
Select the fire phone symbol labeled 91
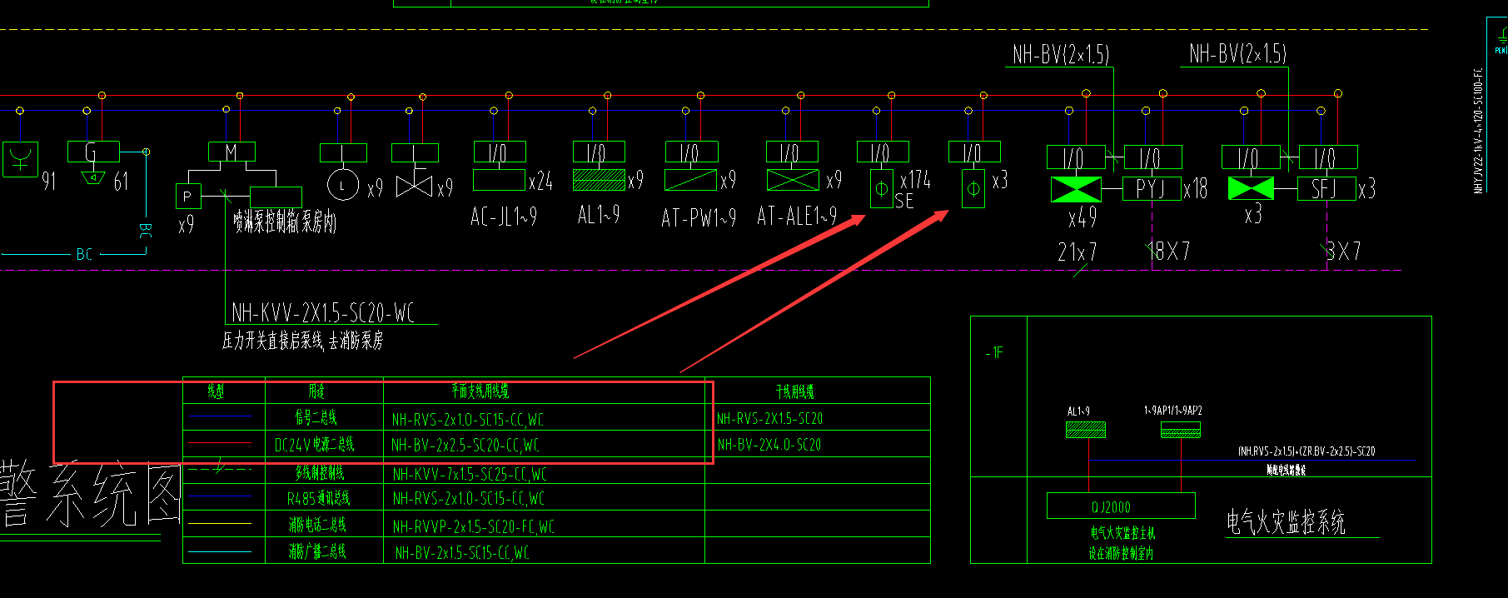tap(20, 158)
